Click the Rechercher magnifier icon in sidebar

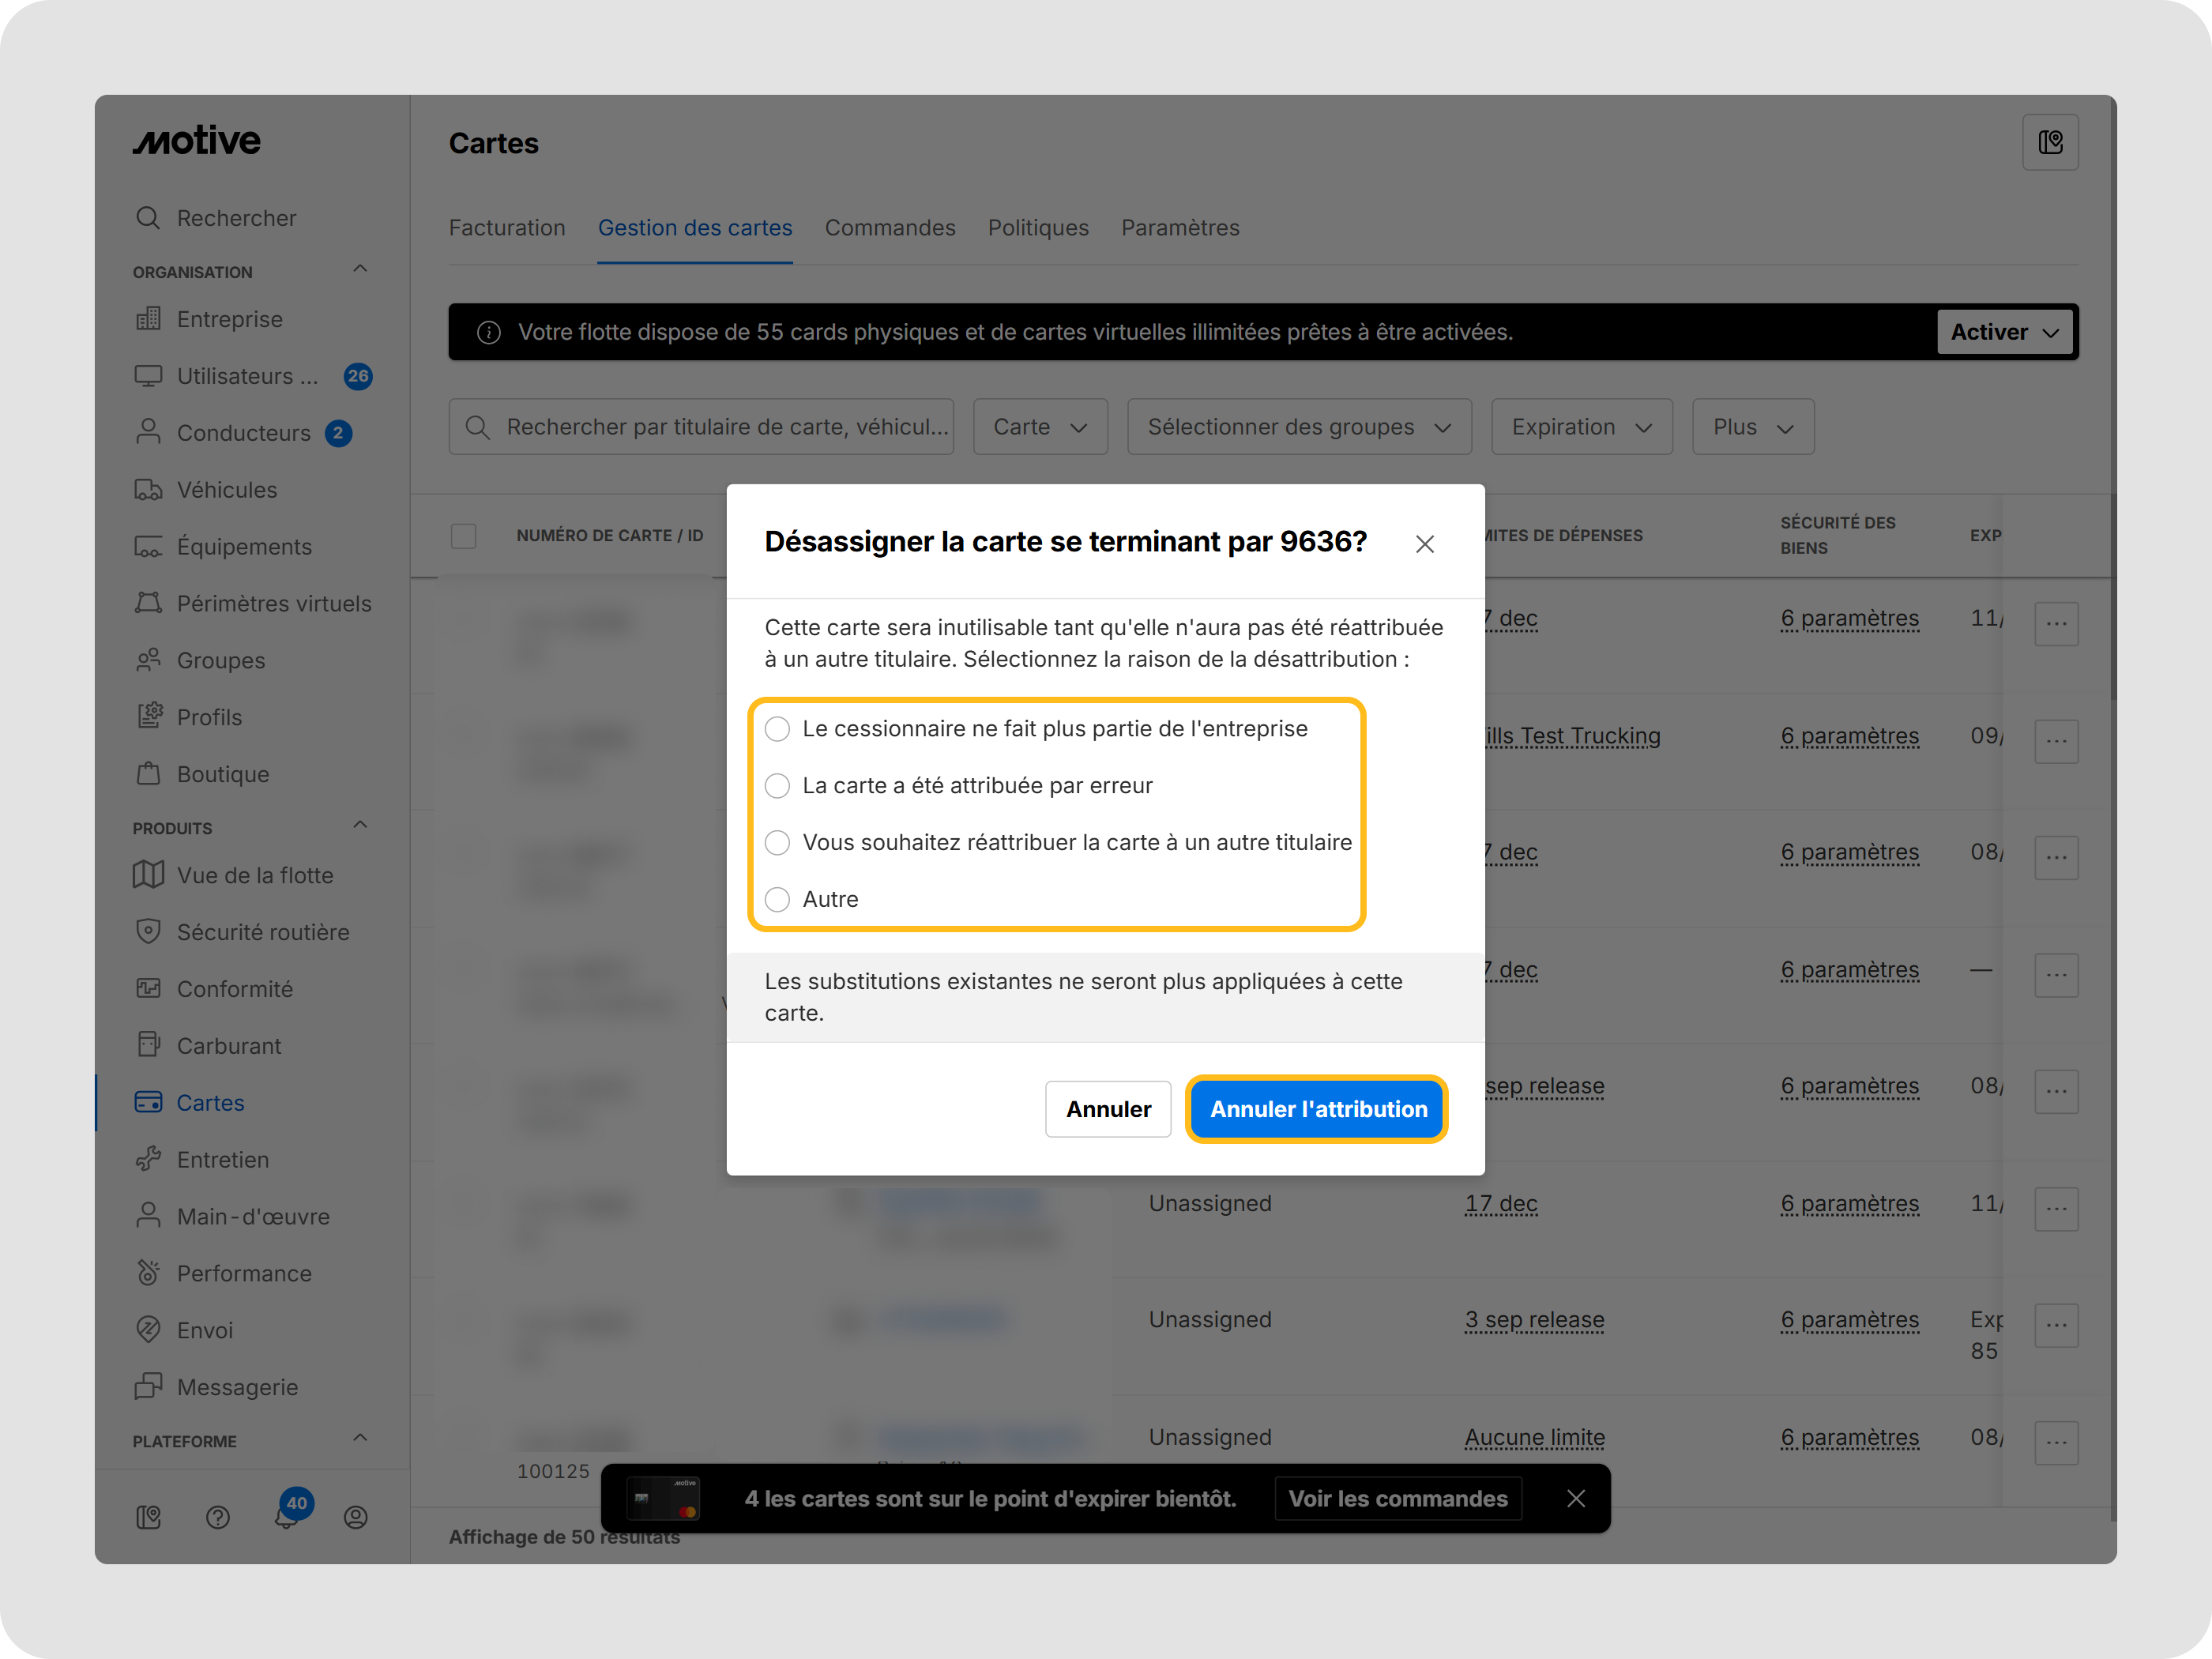[x=148, y=218]
